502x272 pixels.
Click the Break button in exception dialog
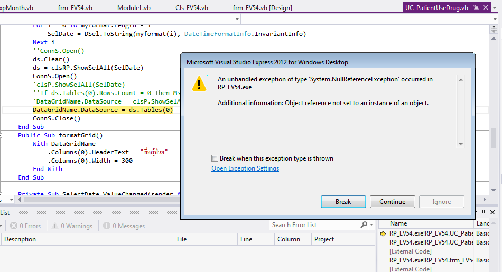point(343,202)
